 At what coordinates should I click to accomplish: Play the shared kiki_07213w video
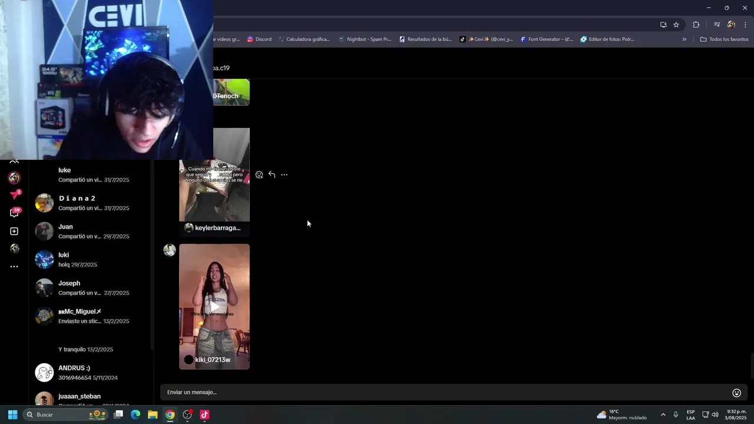pos(214,306)
